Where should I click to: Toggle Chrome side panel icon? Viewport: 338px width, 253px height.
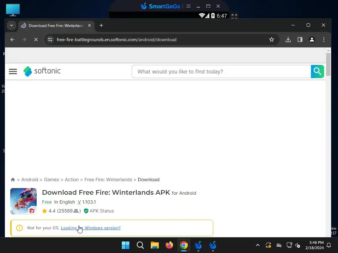(300, 40)
